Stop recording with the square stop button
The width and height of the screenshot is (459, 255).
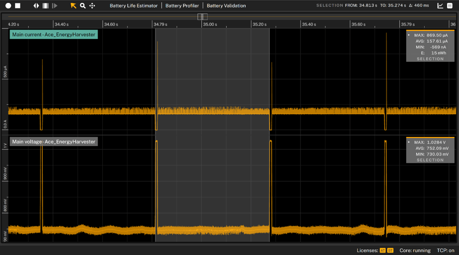click(18, 5)
